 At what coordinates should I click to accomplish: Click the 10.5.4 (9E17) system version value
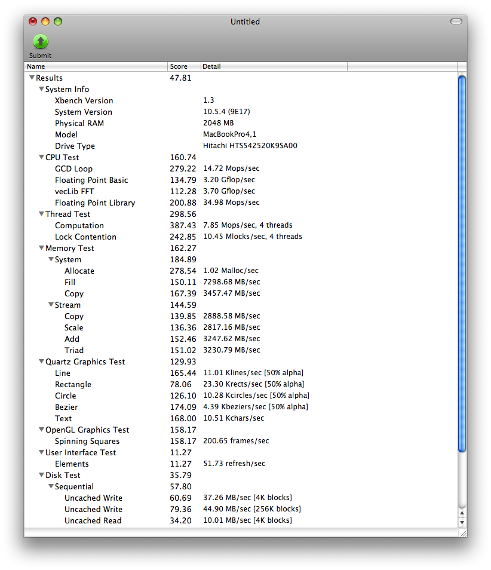tap(226, 112)
